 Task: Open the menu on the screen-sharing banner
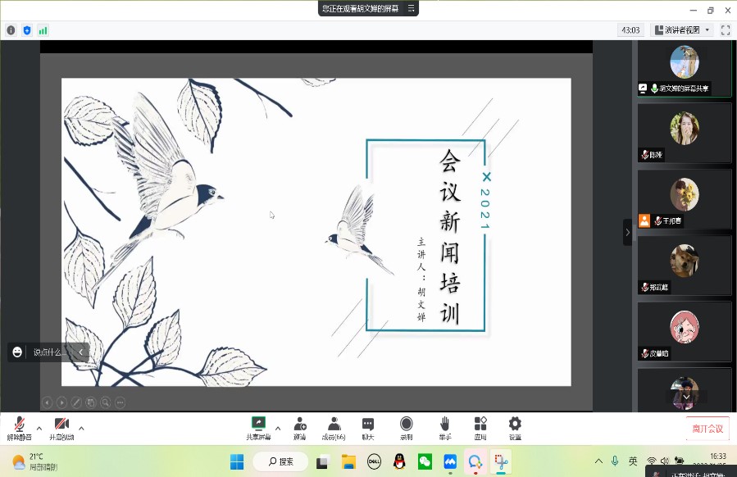(x=411, y=8)
